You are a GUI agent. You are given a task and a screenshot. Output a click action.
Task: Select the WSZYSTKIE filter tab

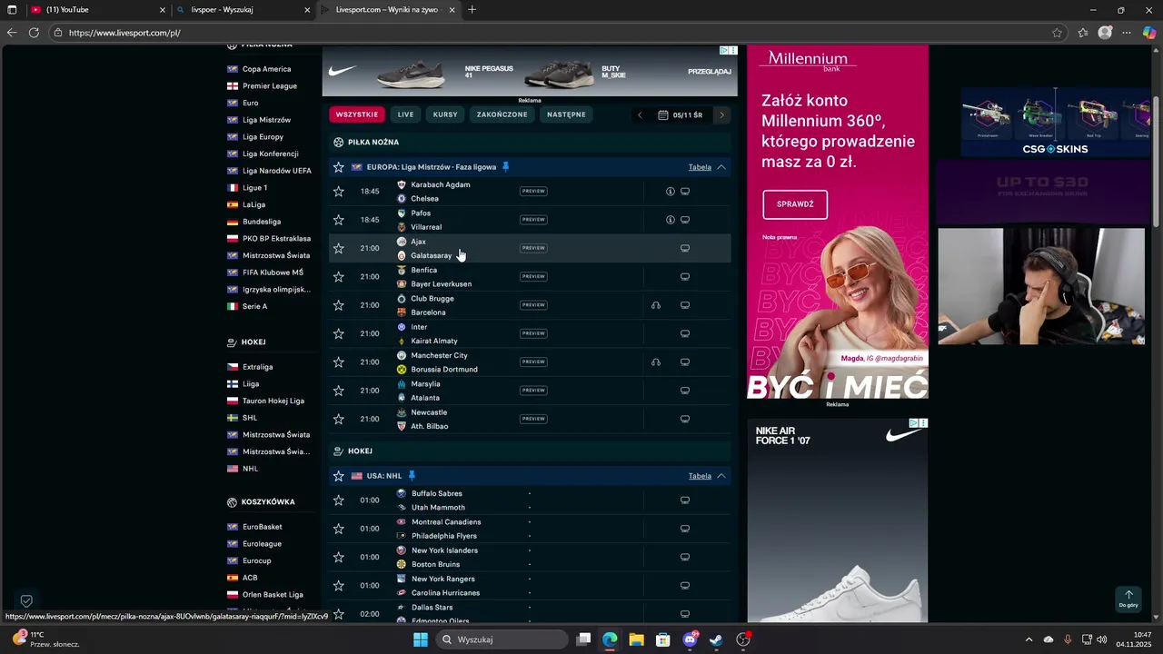pyautogui.click(x=357, y=114)
